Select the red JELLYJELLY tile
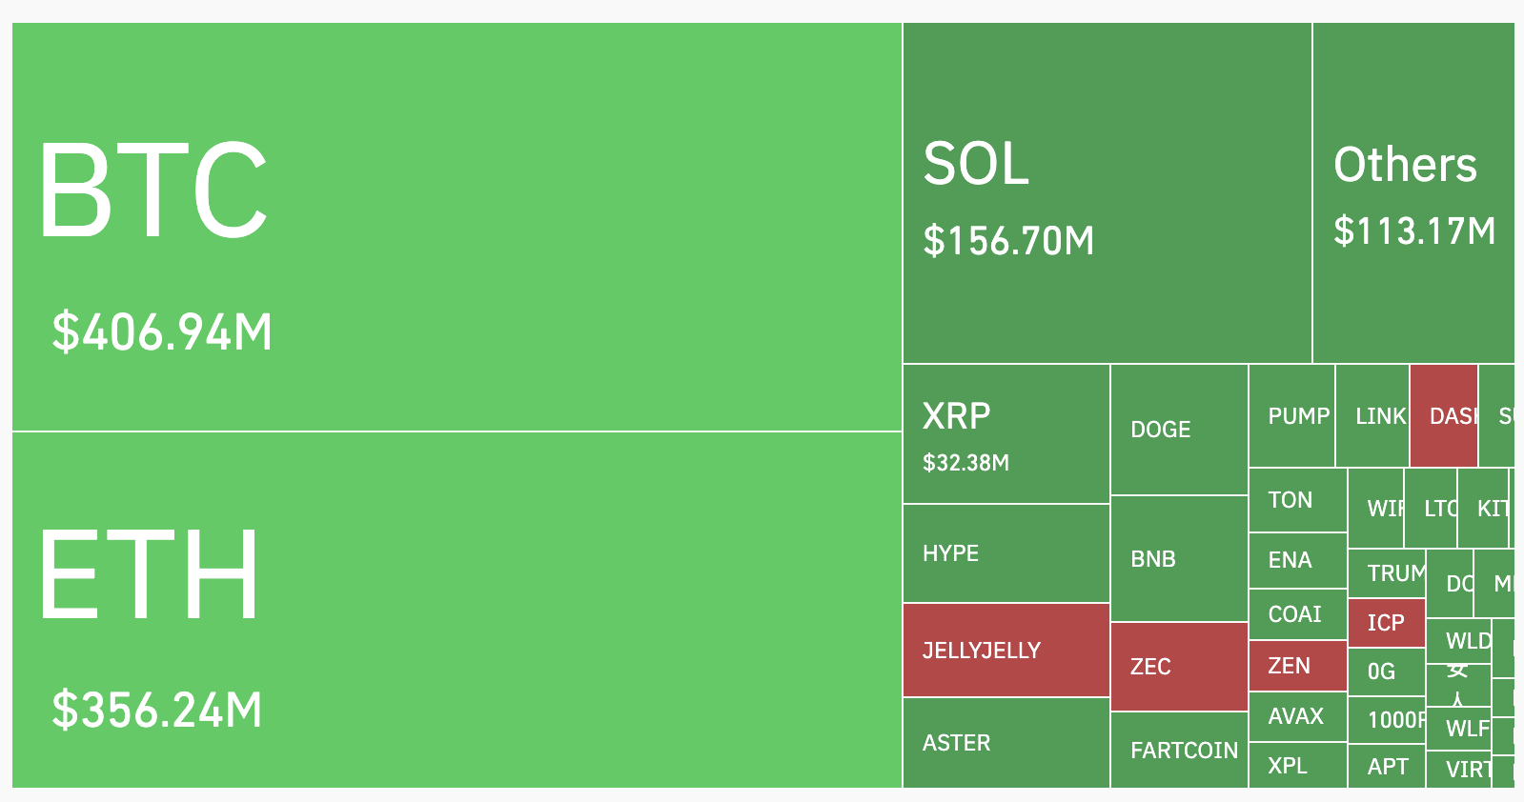 [1006, 651]
